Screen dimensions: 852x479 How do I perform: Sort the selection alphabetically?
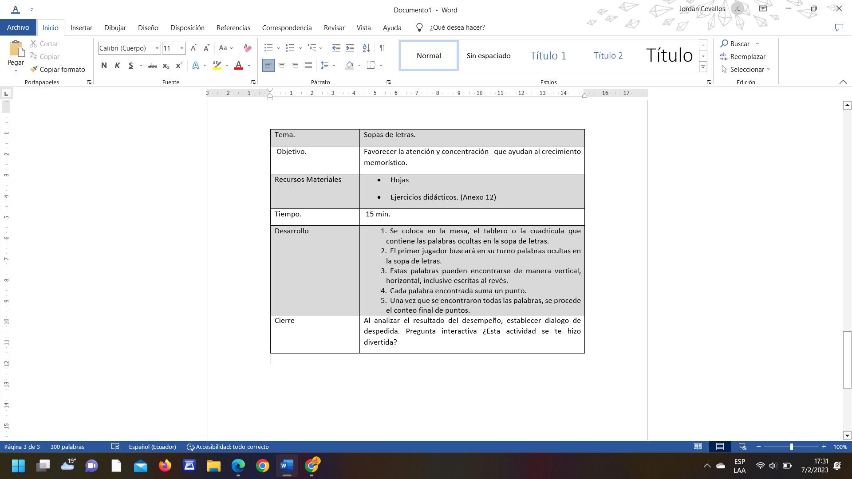pos(366,48)
